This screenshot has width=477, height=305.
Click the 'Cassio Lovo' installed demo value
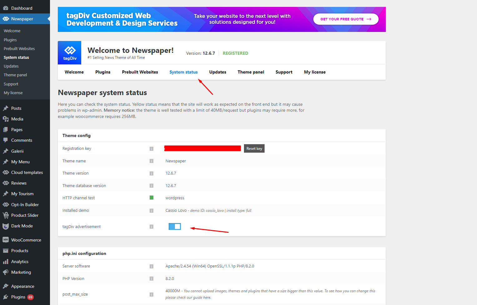click(176, 211)
